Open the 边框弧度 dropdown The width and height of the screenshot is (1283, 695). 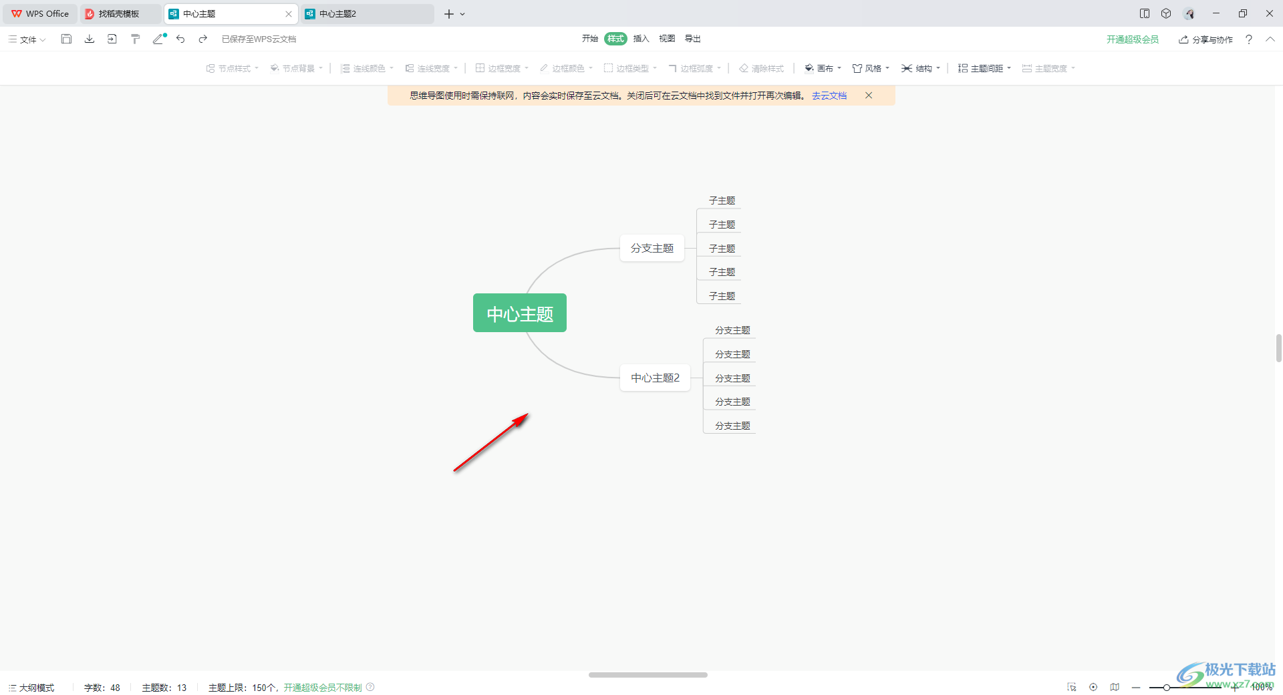point(694,68)
